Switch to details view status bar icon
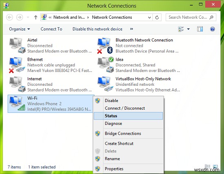The height and width of the screenshot is (174, 224). point(207,166)
